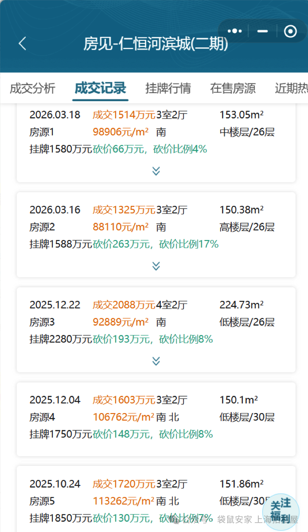Go back using the left arrow icon
Viewport: 308px width, 532px height.
pos(22,43)
